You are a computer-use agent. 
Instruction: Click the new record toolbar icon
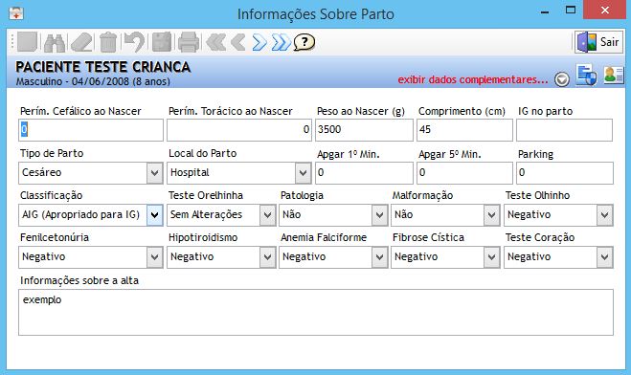point(28,42)
